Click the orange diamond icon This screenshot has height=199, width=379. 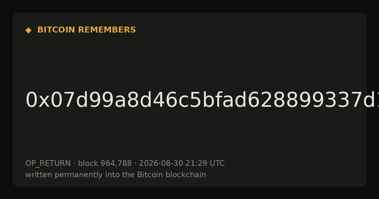tap(28, 30)
